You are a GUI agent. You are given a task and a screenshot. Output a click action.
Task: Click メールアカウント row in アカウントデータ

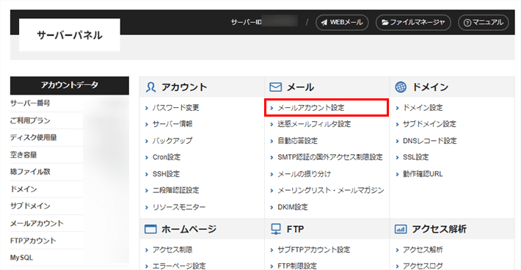pyautogui.click(x=37, y=224)
